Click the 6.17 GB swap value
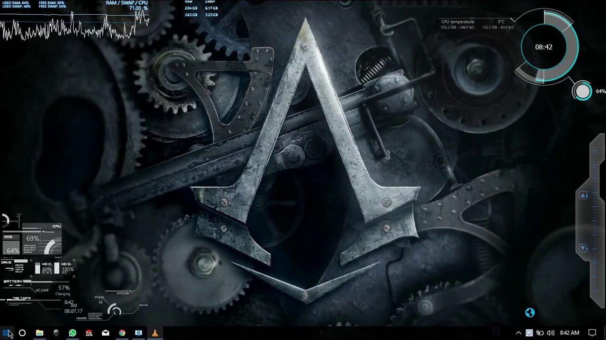 pos(212,8)
